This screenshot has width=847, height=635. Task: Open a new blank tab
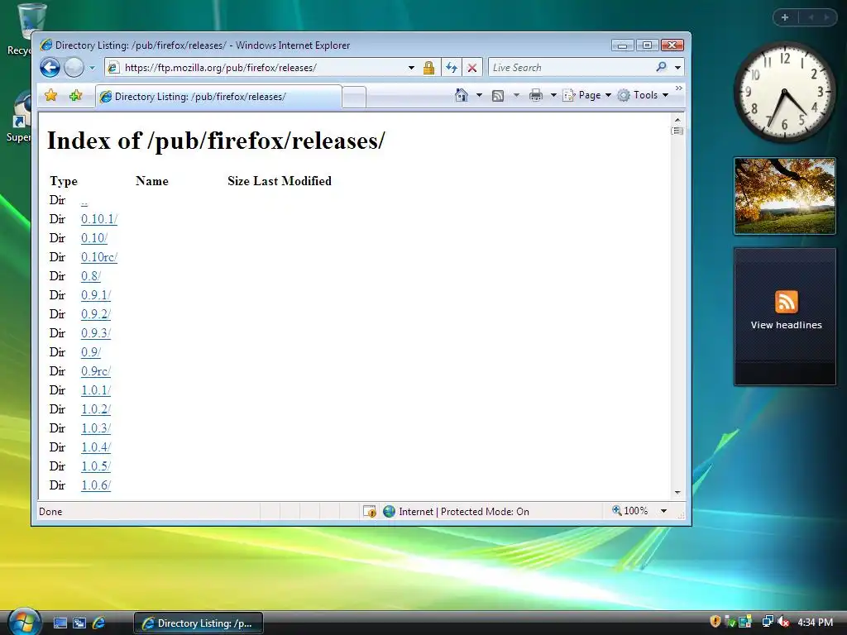[354, 98]
